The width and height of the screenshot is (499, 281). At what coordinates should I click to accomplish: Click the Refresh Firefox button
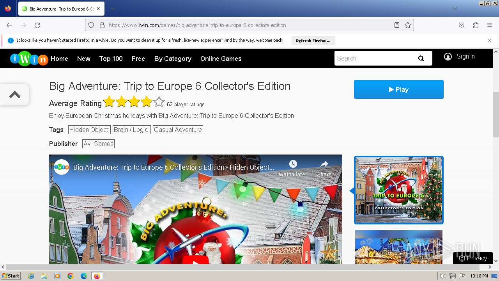(x=313, y=41)
